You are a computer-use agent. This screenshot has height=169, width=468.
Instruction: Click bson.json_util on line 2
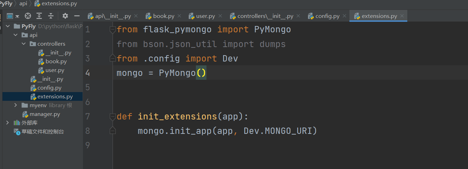(180, 44)
